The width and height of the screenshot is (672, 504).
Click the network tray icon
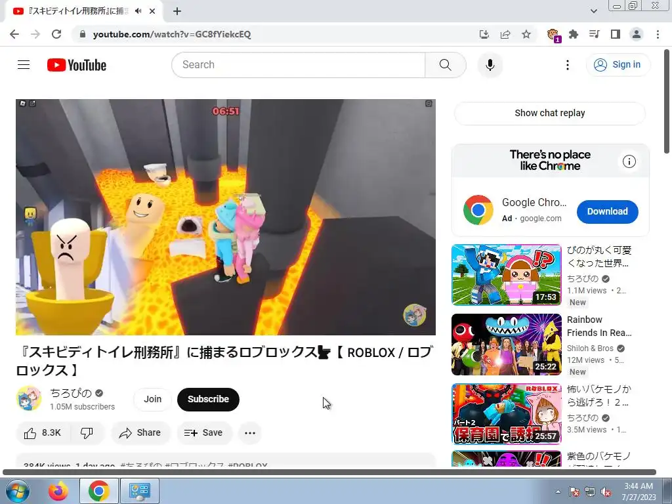(x=590, y=492)
